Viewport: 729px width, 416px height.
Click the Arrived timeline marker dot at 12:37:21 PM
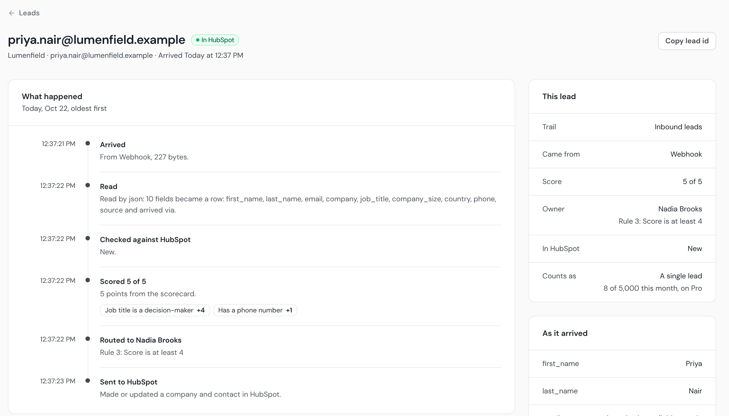point(88,143)
